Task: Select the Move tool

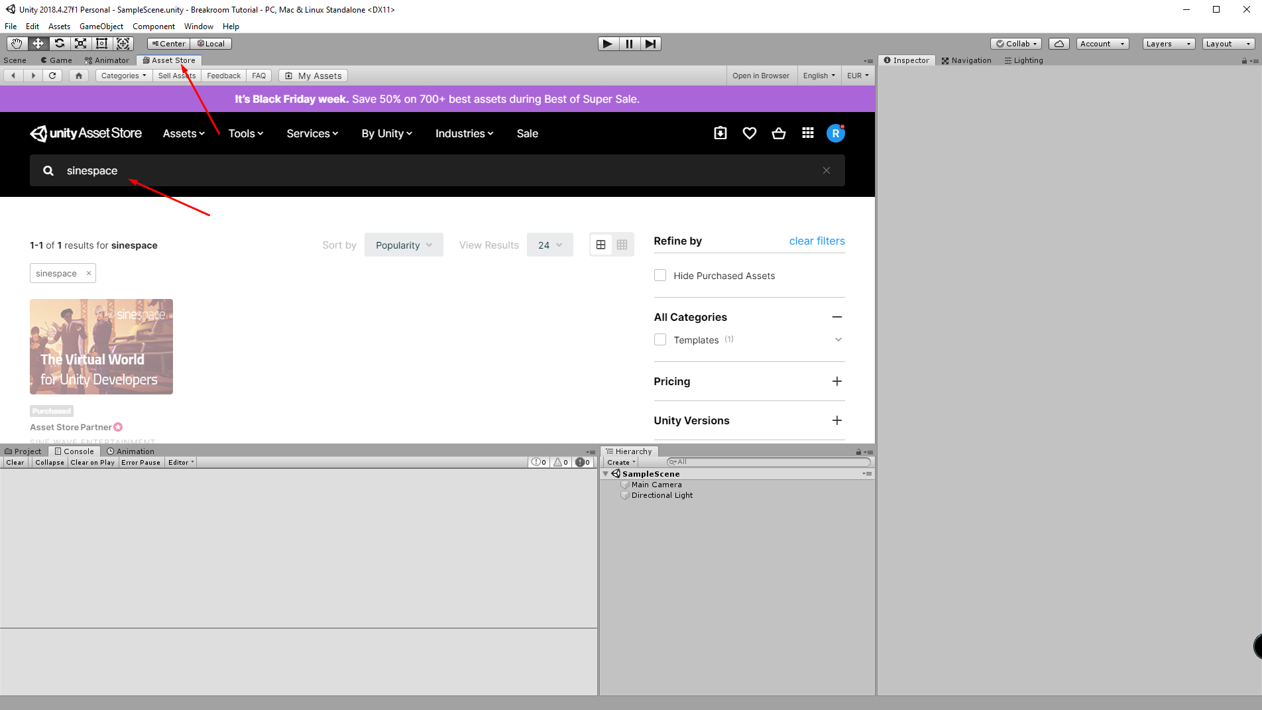Action: pyautogui.click(x=38, y=44)
